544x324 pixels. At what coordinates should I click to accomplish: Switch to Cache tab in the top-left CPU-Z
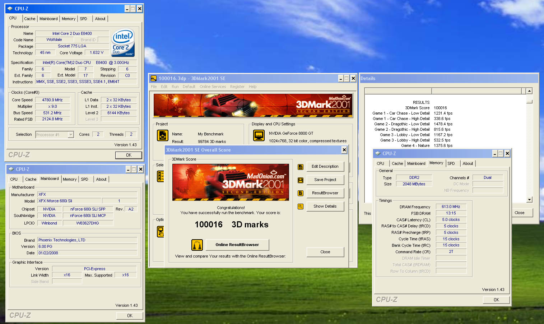point(30,19)
